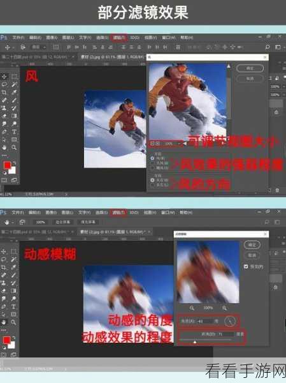Swap foreground and background colors in the Wind screenshot

coord(15,163)
